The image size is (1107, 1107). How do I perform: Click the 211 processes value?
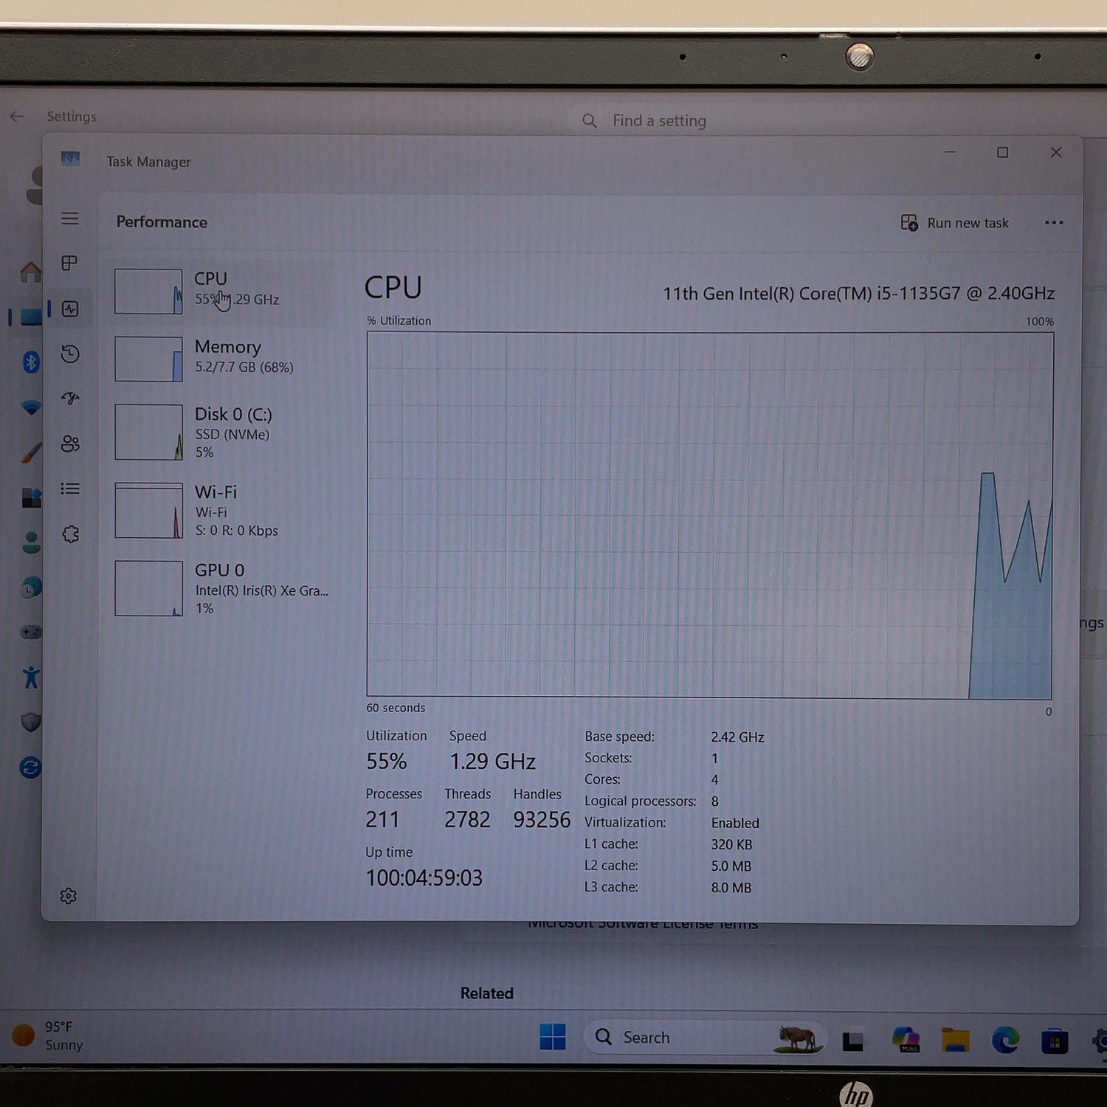pyautogui.click(x=382, y=820)
